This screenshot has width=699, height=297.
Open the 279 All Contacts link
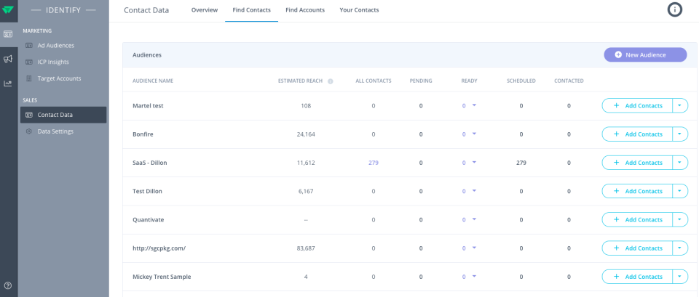click(374, 163)
